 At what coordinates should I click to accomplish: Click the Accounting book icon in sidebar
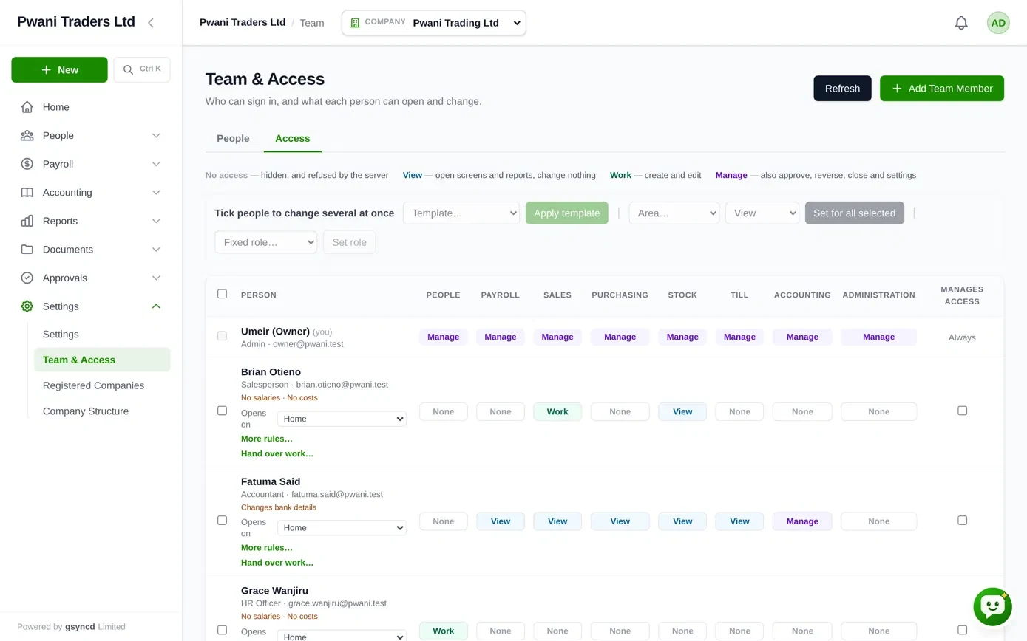point(27,193)
